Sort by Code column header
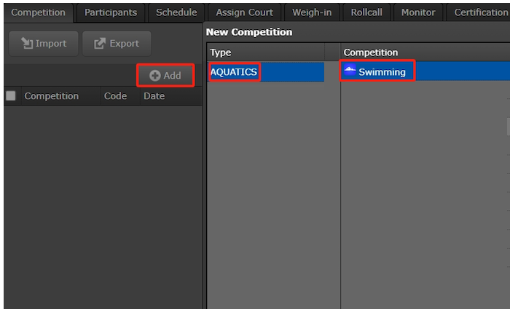510x309 pixels. (115, 96)
